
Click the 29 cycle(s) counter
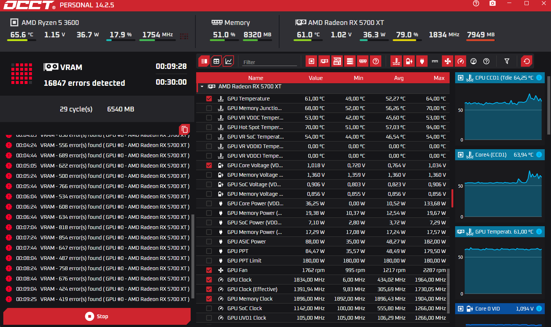pos(76,109)
